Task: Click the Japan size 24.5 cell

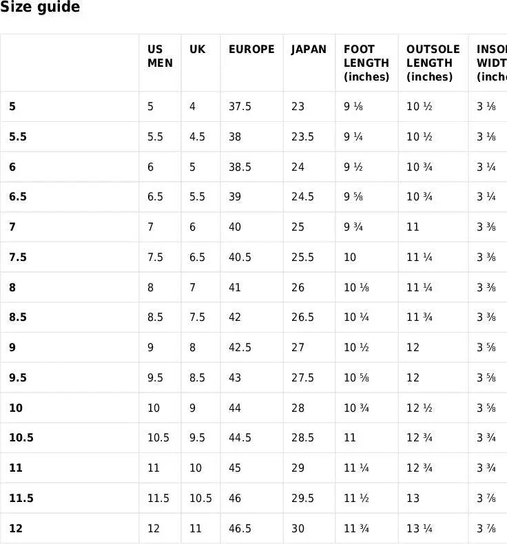Action: (x=302, y=197)
